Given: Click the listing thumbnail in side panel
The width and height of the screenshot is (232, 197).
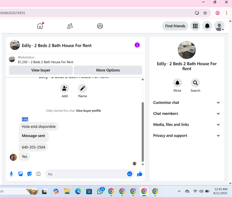Looking at the screenshot, I should tap(187, 50).
